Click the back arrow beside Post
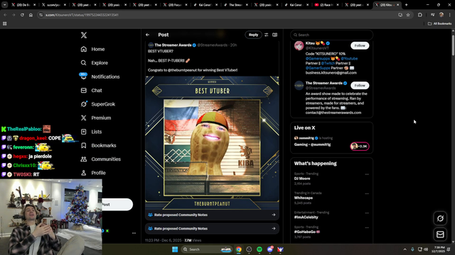455x255 pixels. click(147, 35)
